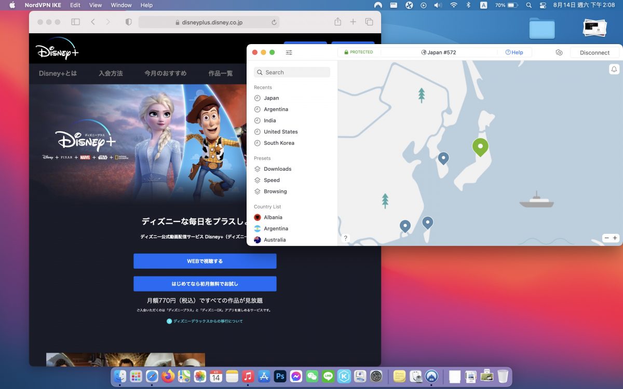Screen dimensions: 623x389
Task: Open App Store from the Dock
Action: coord(264,377)
